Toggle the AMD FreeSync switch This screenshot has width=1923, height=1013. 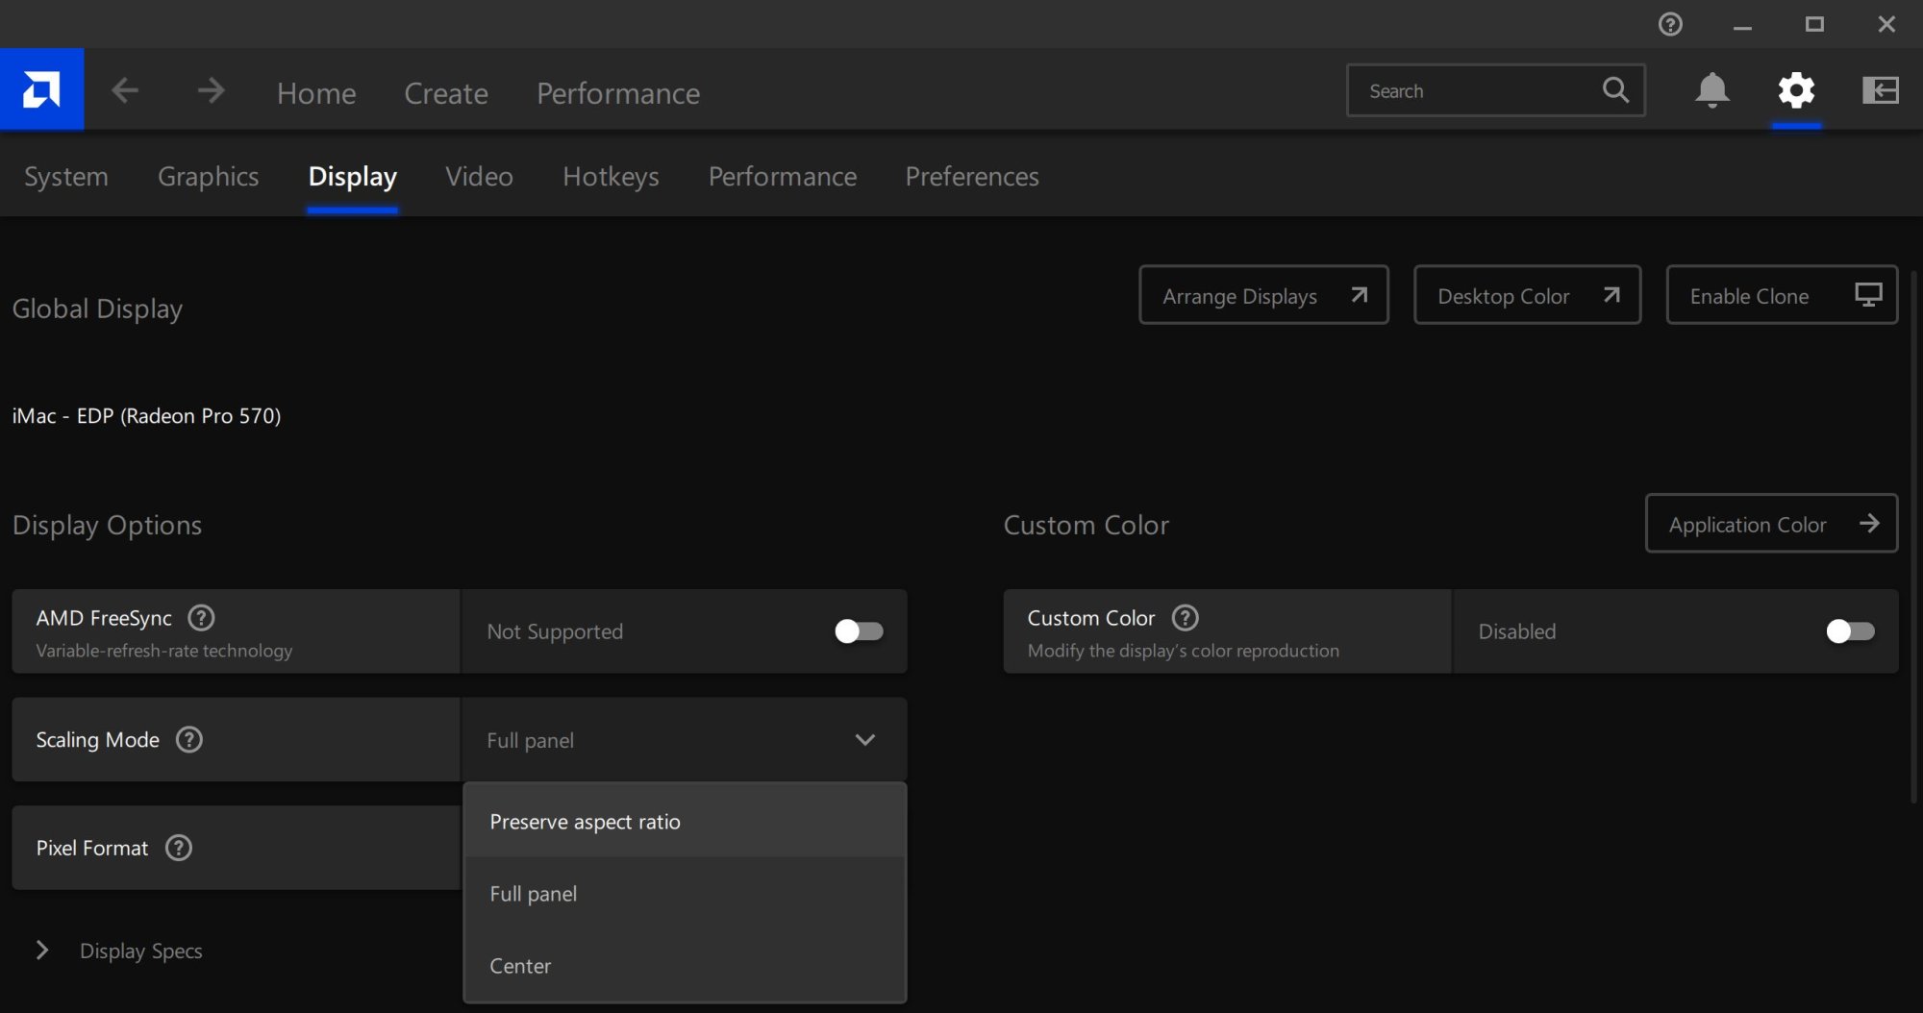(x=859, y=630)
